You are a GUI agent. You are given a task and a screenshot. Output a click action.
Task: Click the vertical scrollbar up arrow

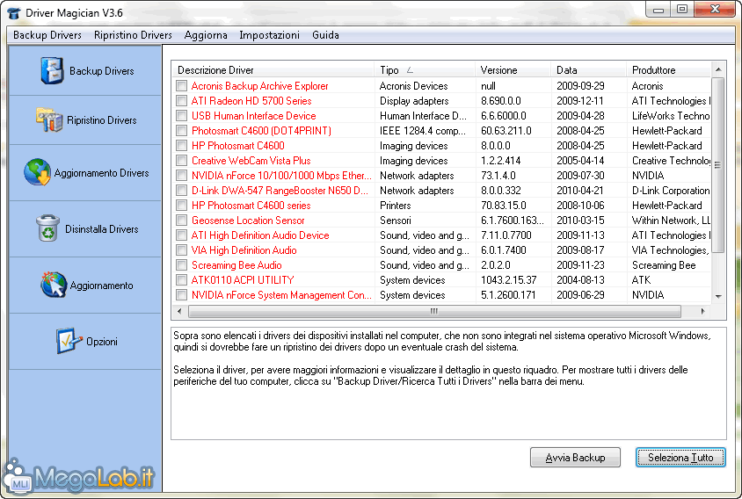click(x=718, y=69)
